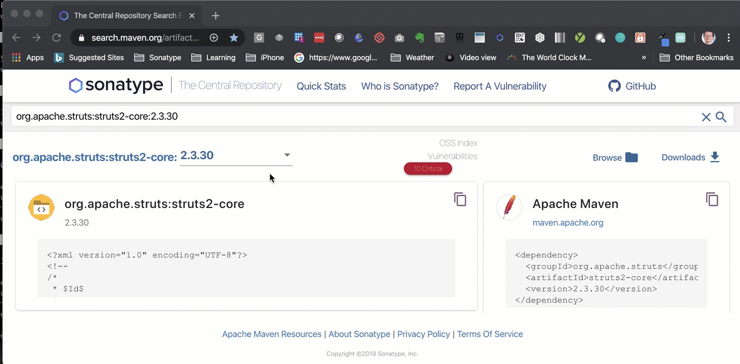Open the maven.apache.org link
The image size is (740, 364).
click(x=568, y=222)
